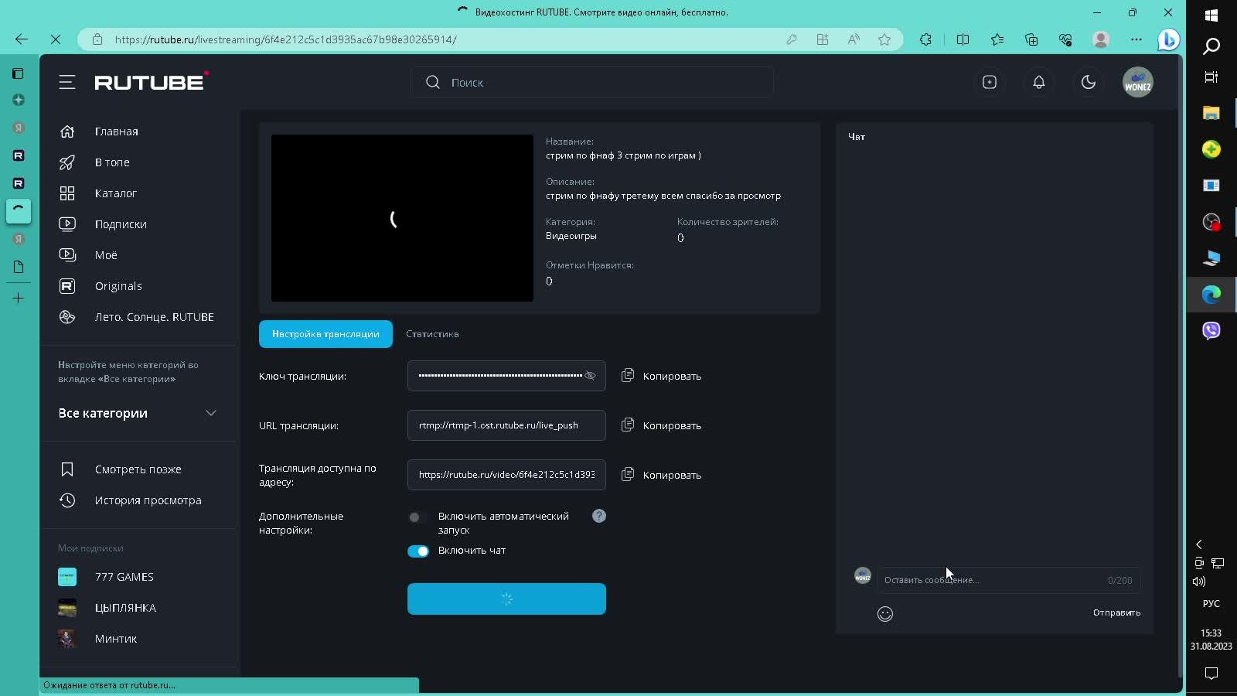This screenshot has width=1237, height=696.
Task: Open Смотреть позже list
Action: coord(139,469)
